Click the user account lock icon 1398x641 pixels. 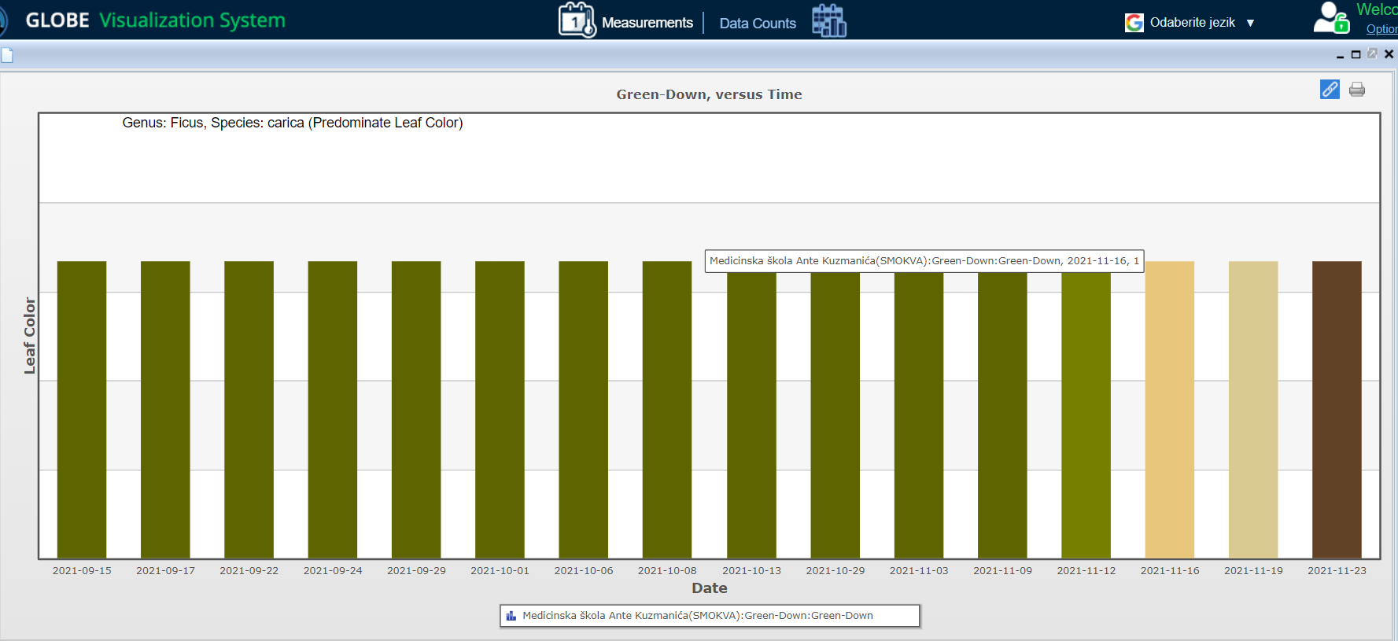point(1331,18)
